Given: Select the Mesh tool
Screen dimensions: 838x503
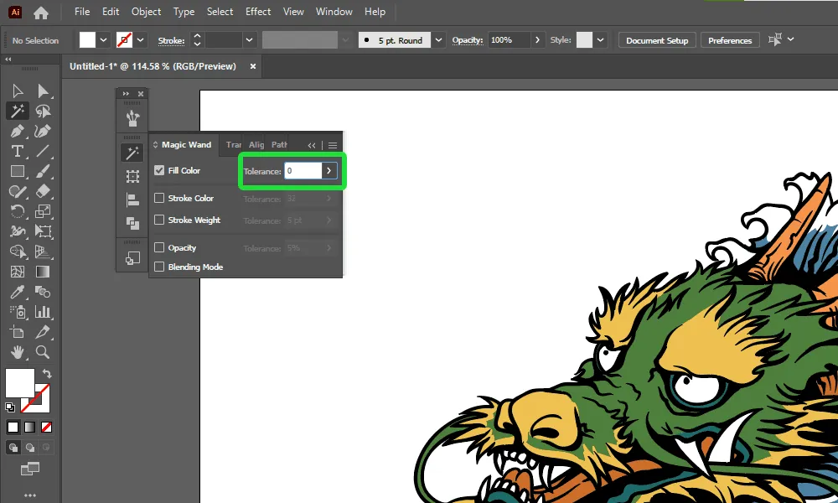Looking at the screenshot, I should tap(17, 272).
